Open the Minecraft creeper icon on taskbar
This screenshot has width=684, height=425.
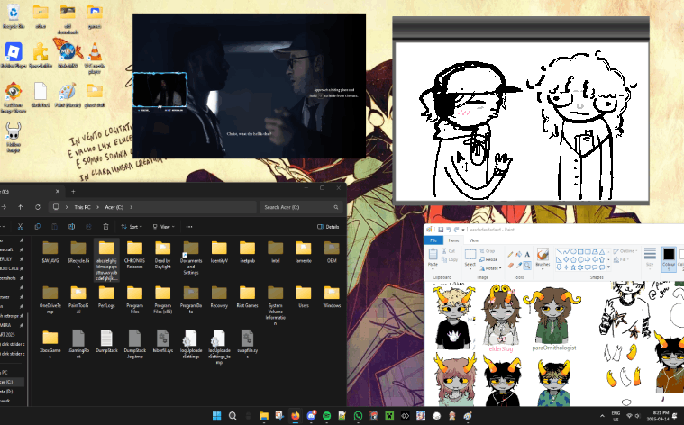click(389, 416)
